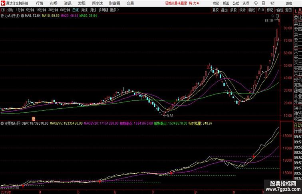Image resolution: width=302 pixels, height=194 pixels.
Task: Click the MAOBV20: 17151288.00 value
Action: point(101,123)
